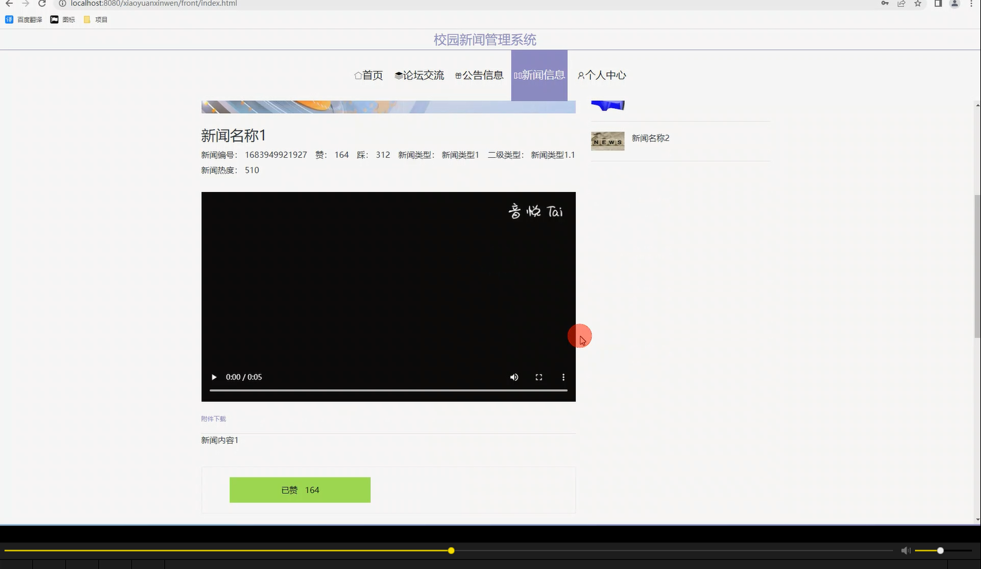This screenshot has width=981, height=569.
Task: Open the browser profile menu
Action: tap(953, 4)
